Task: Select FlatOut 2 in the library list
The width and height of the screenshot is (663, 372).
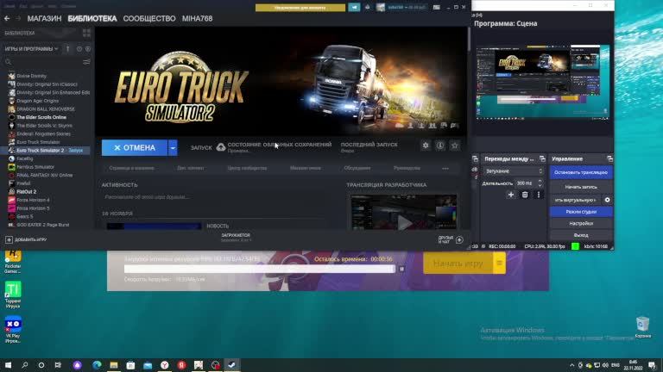Action: (x=26, y=191)
